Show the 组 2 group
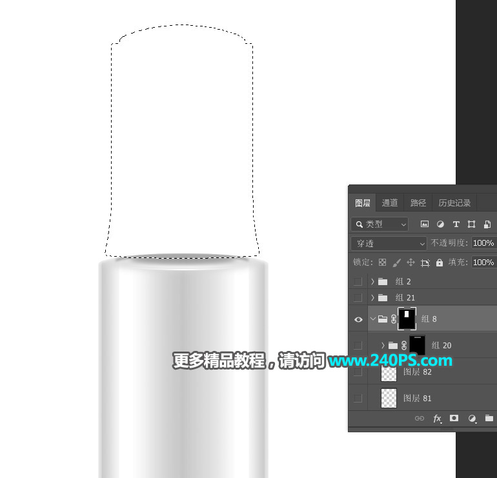This screenshot has height=478, width=497. pyautogui.click(x=358, y=281)
